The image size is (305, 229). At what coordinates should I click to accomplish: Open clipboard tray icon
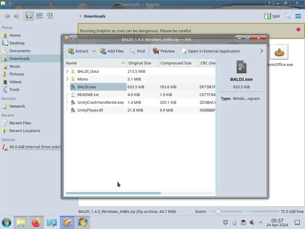[243, 222]
